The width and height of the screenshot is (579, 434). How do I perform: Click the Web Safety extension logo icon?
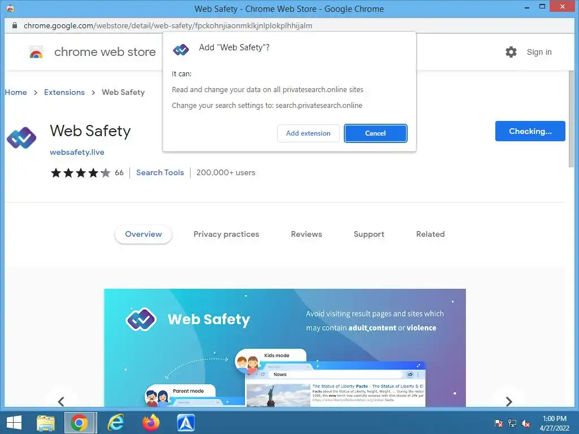[x=21, y=138]
